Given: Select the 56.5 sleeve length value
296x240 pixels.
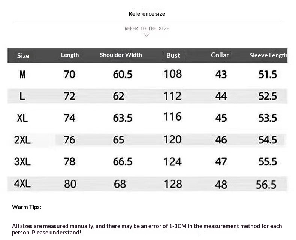Looking at the screenshot, I should point(266,185).
